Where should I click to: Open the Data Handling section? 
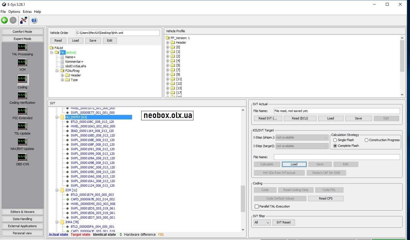click(x=23, y=219)
